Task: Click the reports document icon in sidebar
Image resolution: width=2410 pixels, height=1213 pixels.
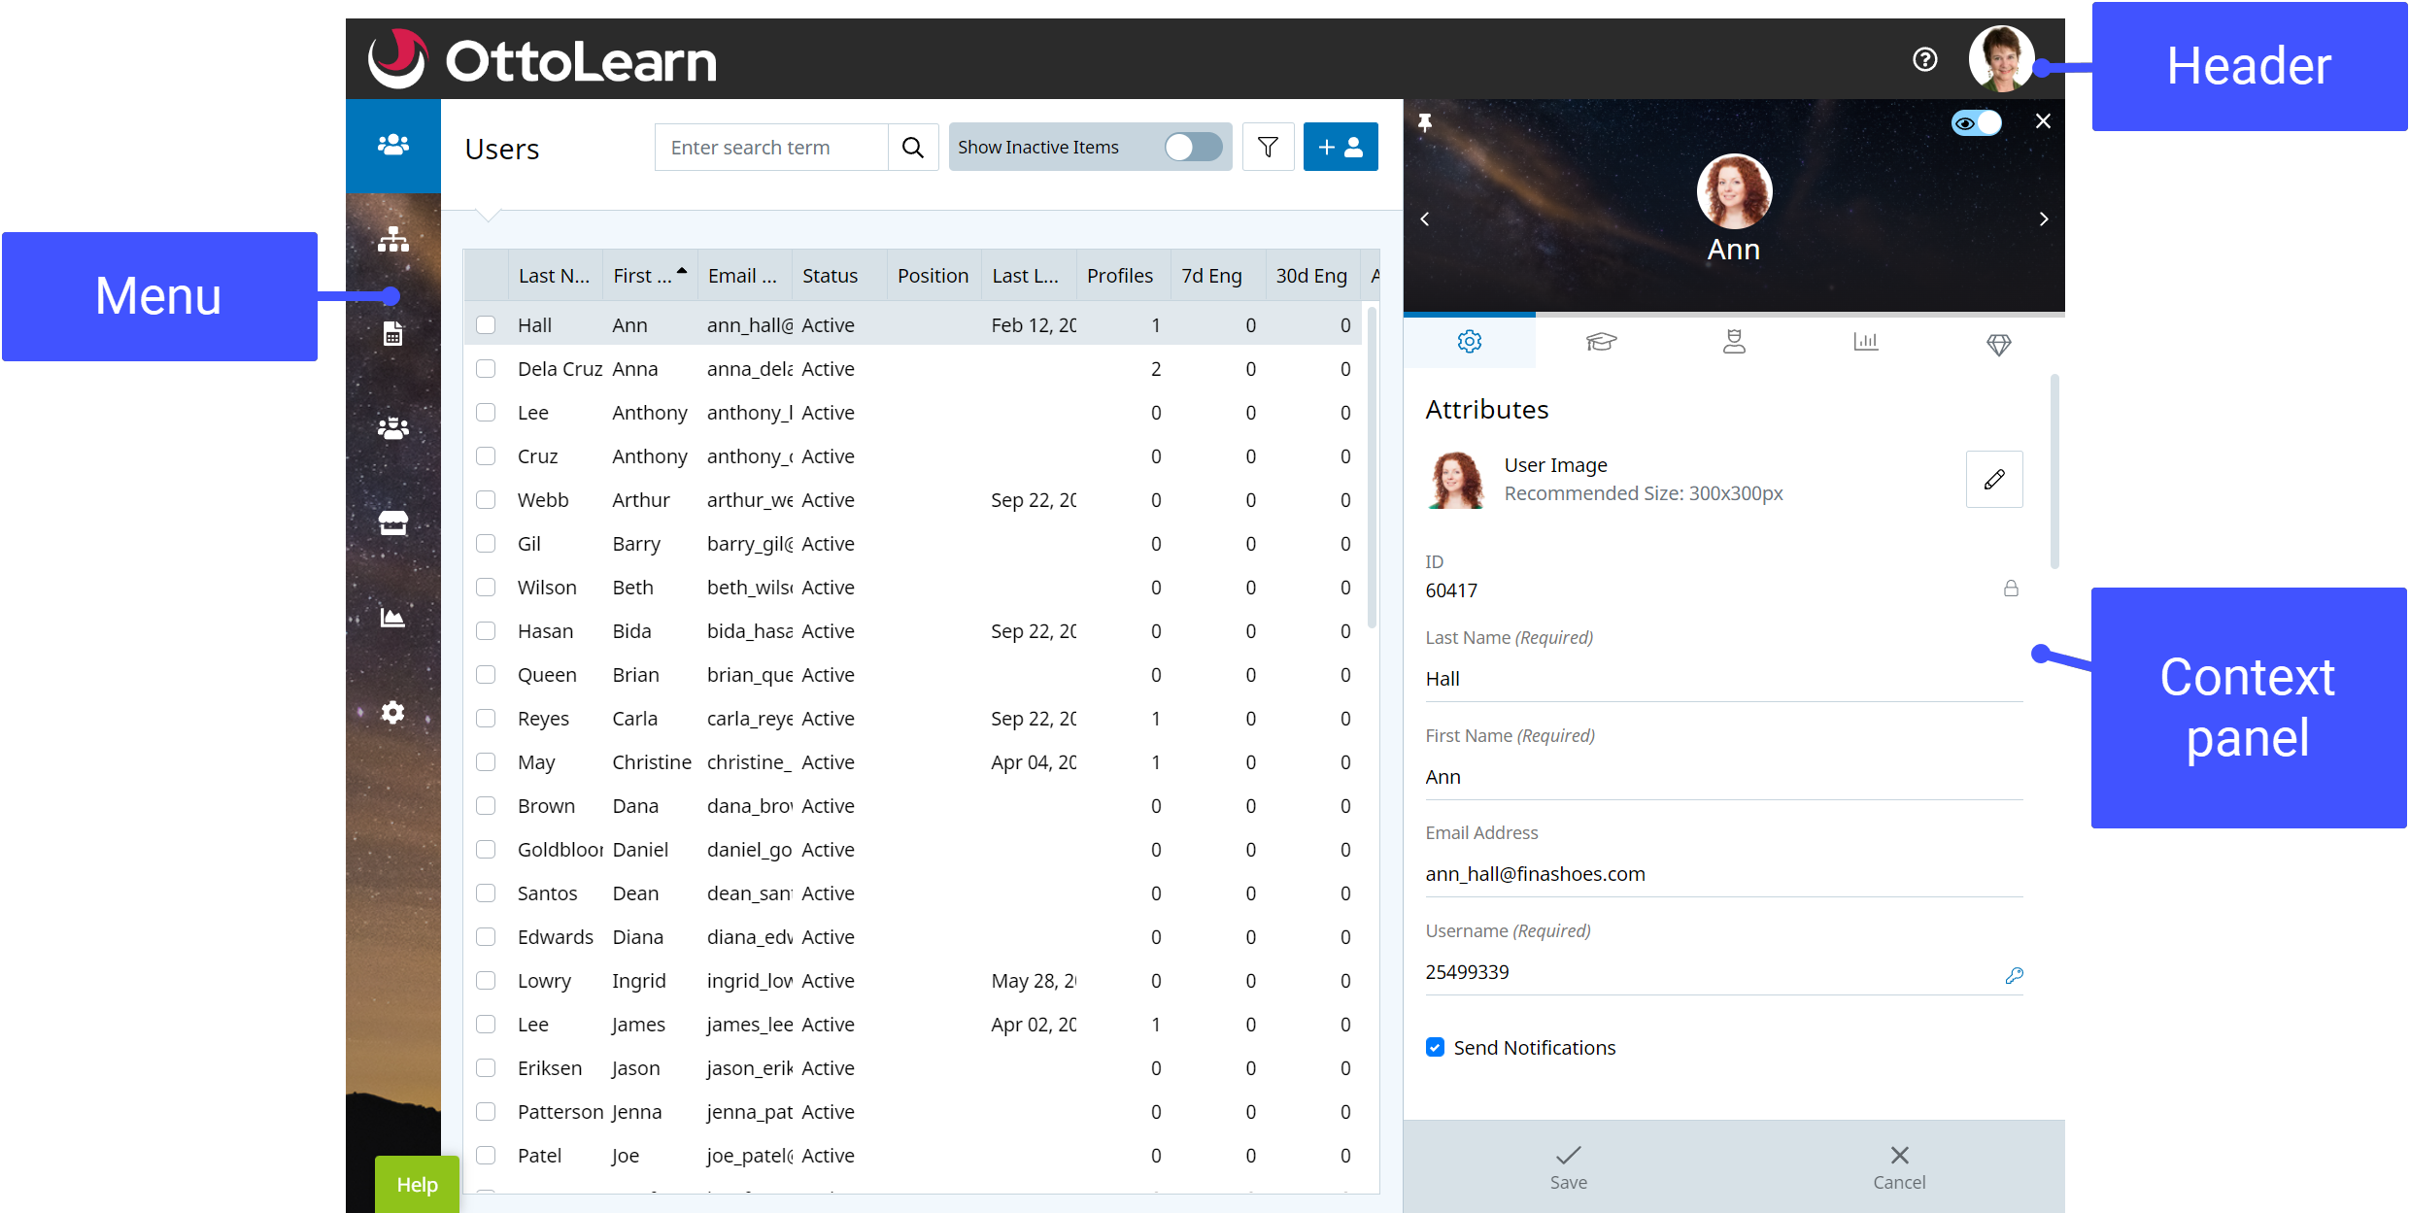Action: click(392, 334)
